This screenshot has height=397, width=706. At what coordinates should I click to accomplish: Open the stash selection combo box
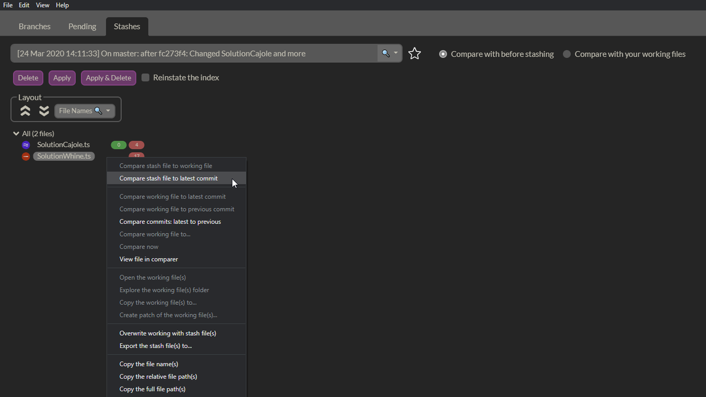[193, 53]
